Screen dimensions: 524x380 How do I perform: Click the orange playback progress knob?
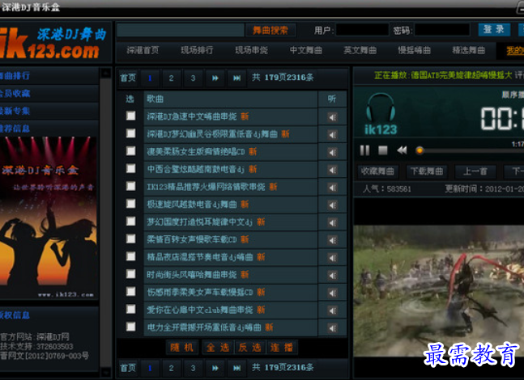click(420, 150)
